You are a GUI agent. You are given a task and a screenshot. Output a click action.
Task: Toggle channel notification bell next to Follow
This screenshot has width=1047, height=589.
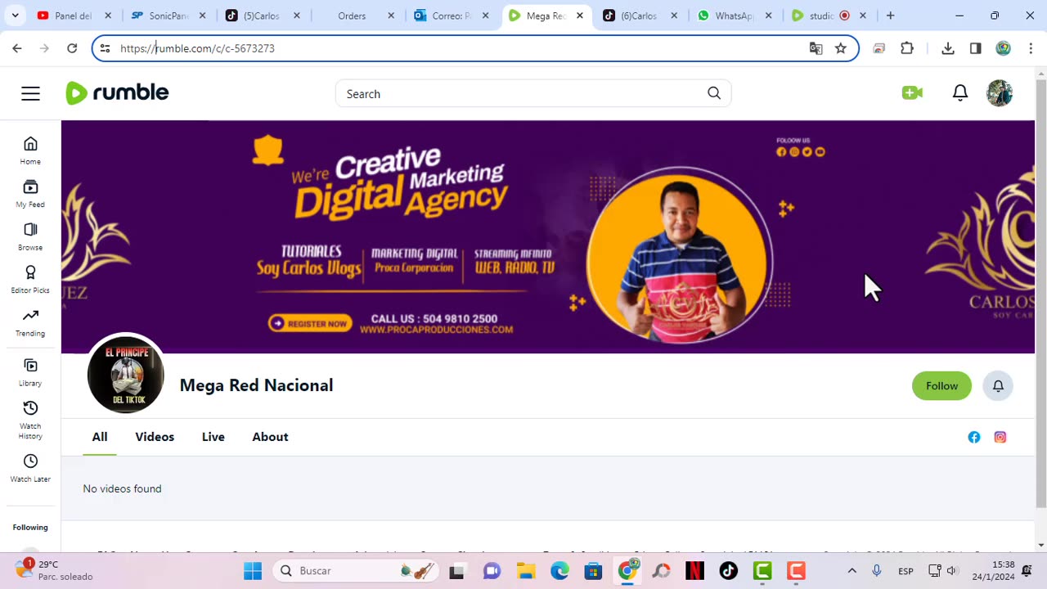(x=998, y=385)
